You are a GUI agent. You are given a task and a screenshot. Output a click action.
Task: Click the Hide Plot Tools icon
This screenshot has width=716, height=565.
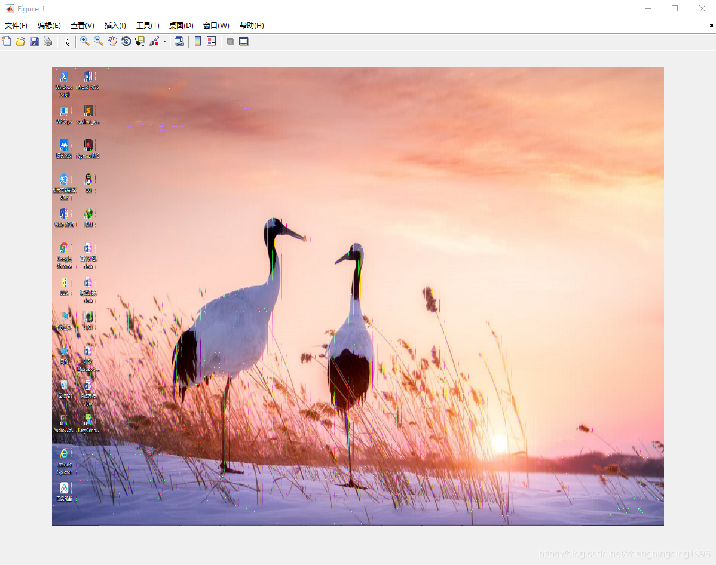coord(230,42)
